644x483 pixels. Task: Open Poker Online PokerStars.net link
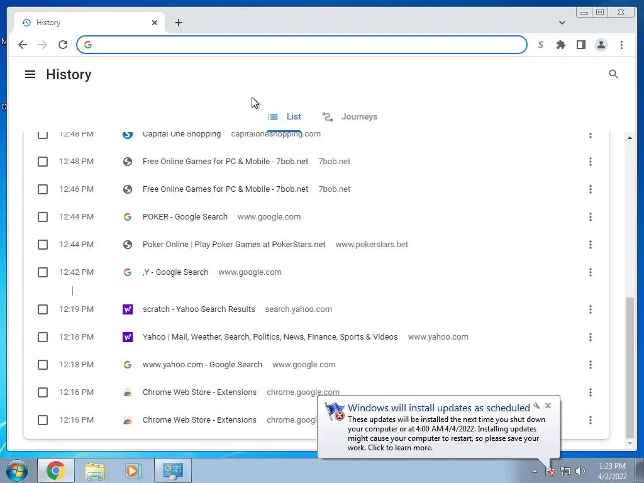pos(234,245)
